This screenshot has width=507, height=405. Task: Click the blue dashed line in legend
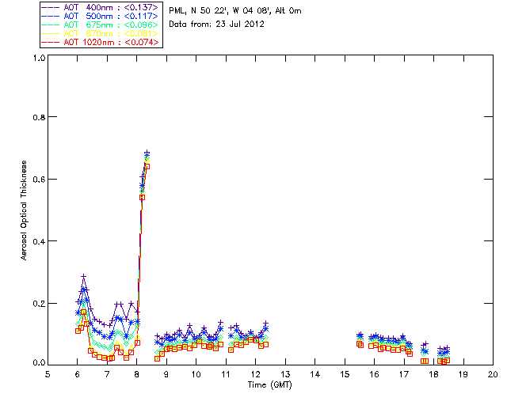[51, 16]
